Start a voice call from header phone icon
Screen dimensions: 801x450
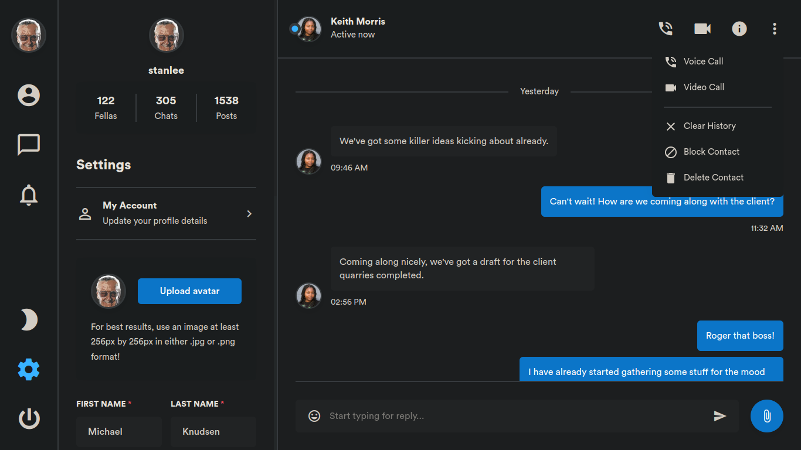click(x=666, y=29)
